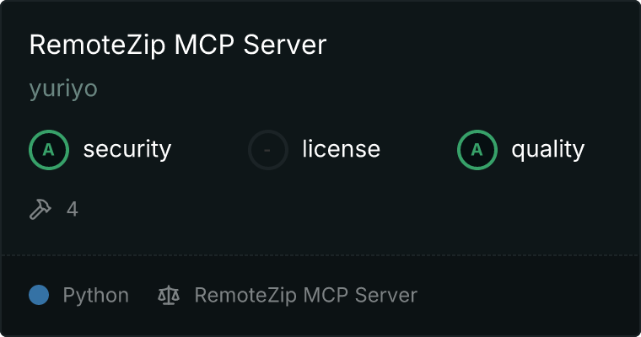This screenshot has width=641, height=337.
Task: Click the dashed divider above the footer
Action: [320, 255]
